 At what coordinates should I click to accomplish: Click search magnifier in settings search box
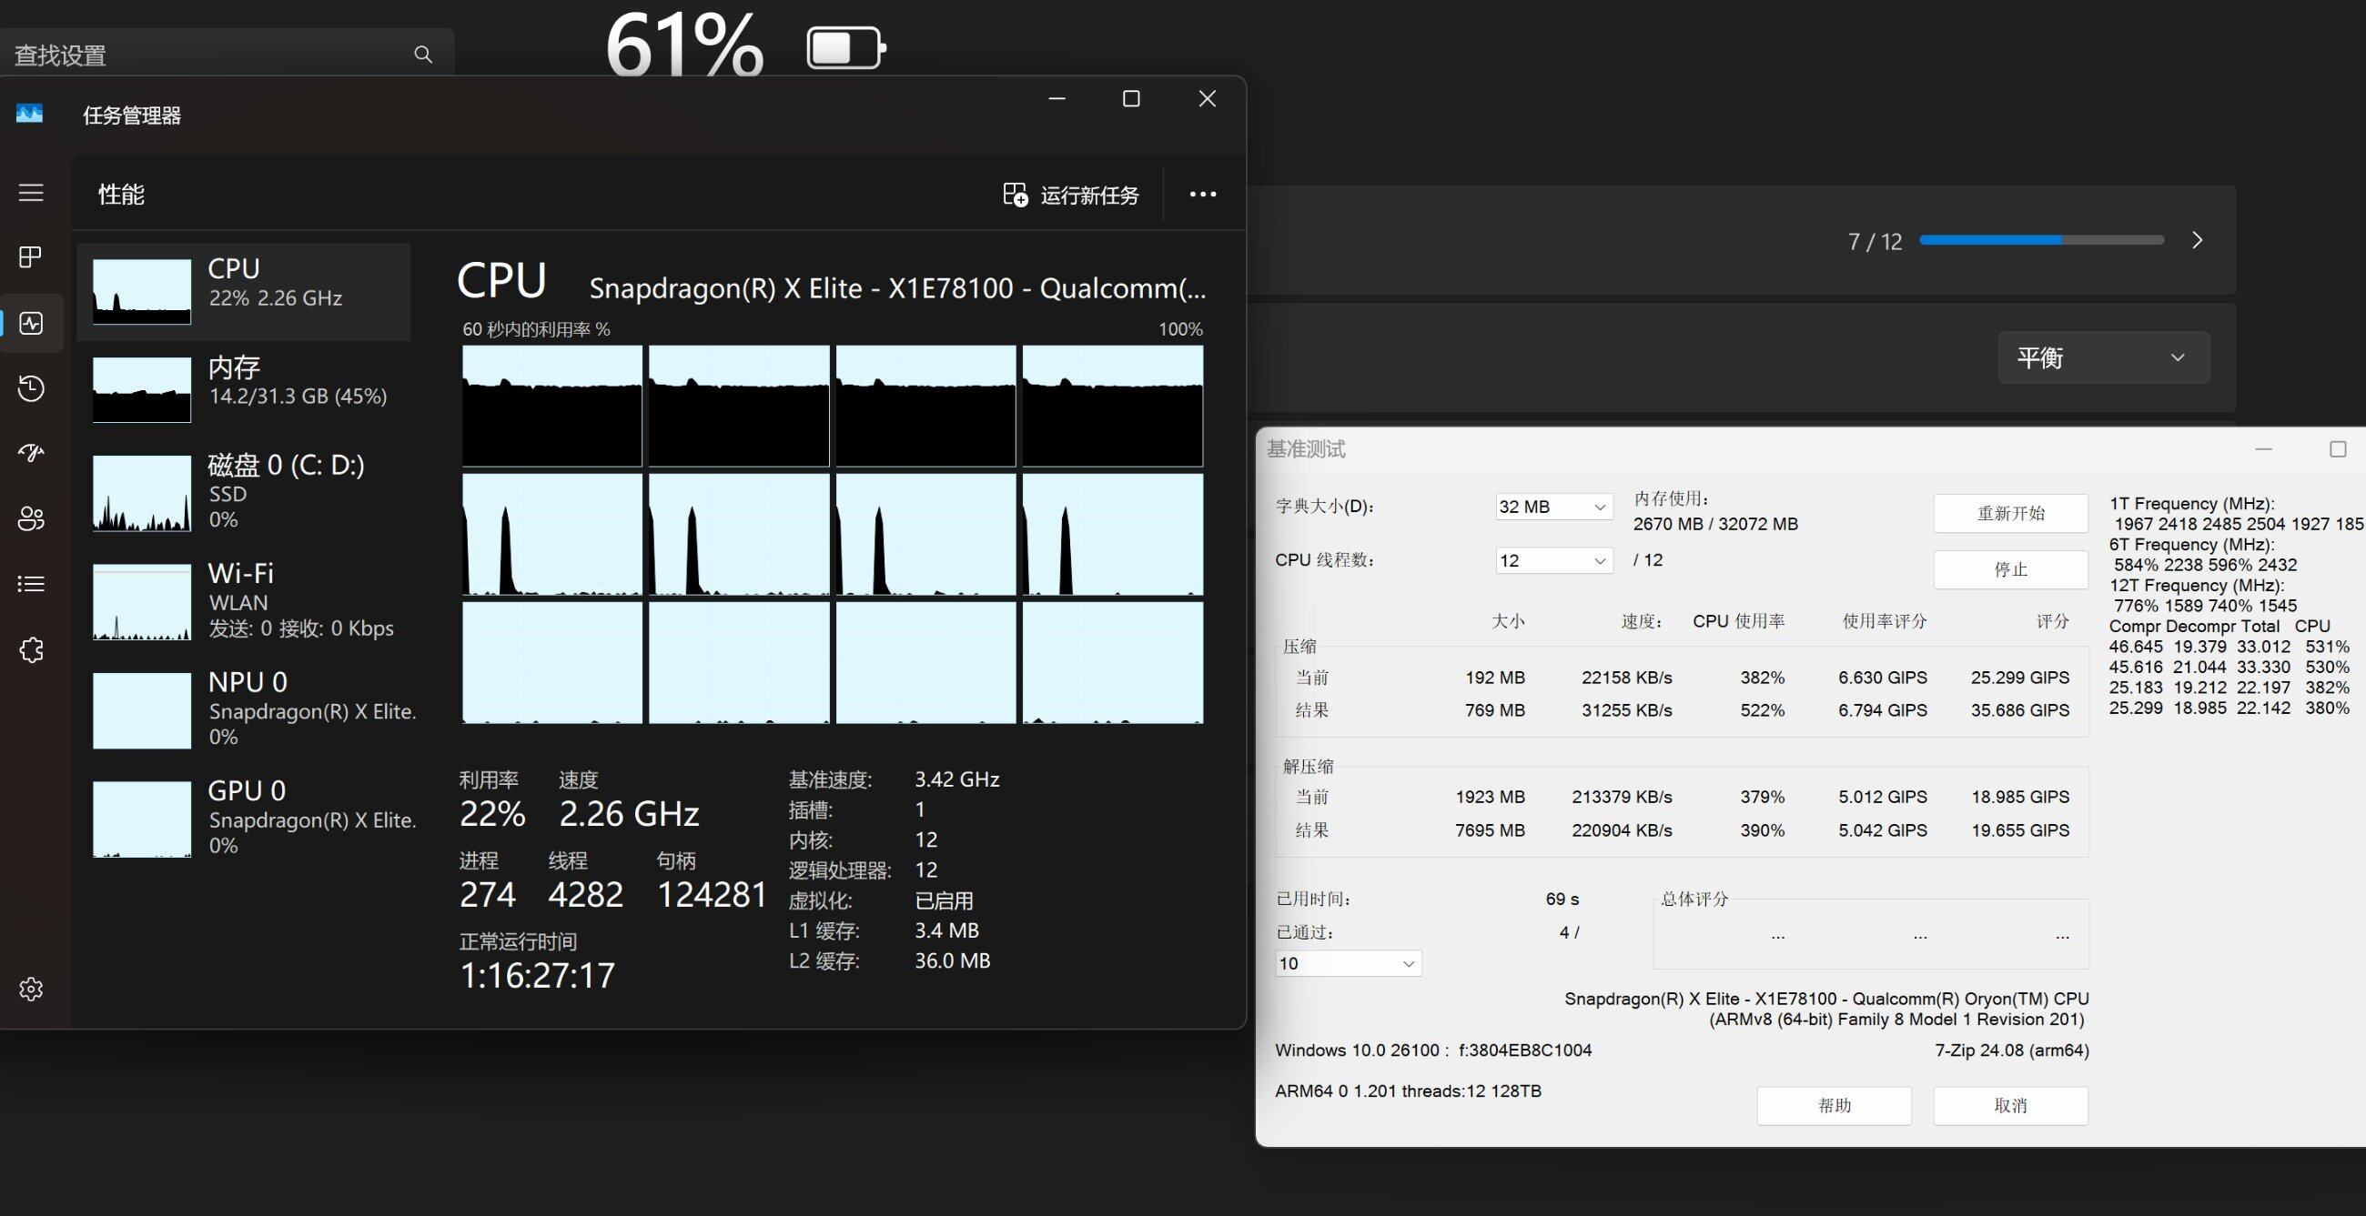point(422,55)
